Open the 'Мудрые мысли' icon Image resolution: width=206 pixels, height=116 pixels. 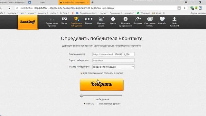point(101,19)
